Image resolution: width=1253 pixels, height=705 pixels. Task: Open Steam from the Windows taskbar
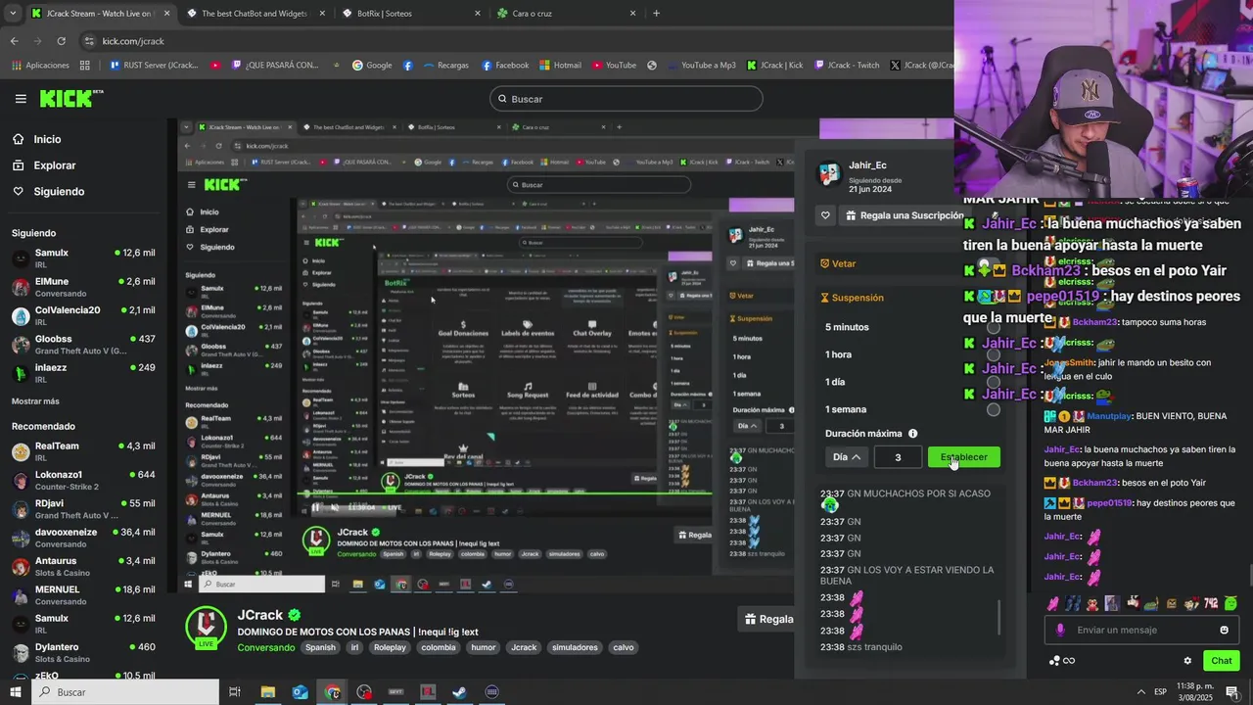coord(459,692)
